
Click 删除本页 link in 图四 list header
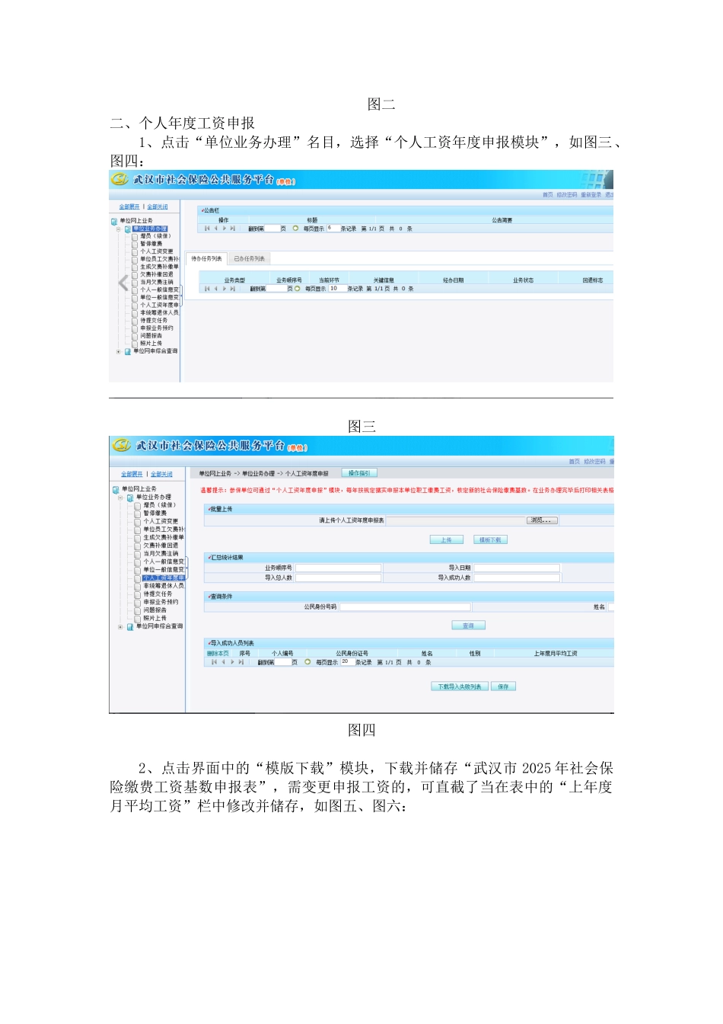pyautogui.click(x=218, y=654)
